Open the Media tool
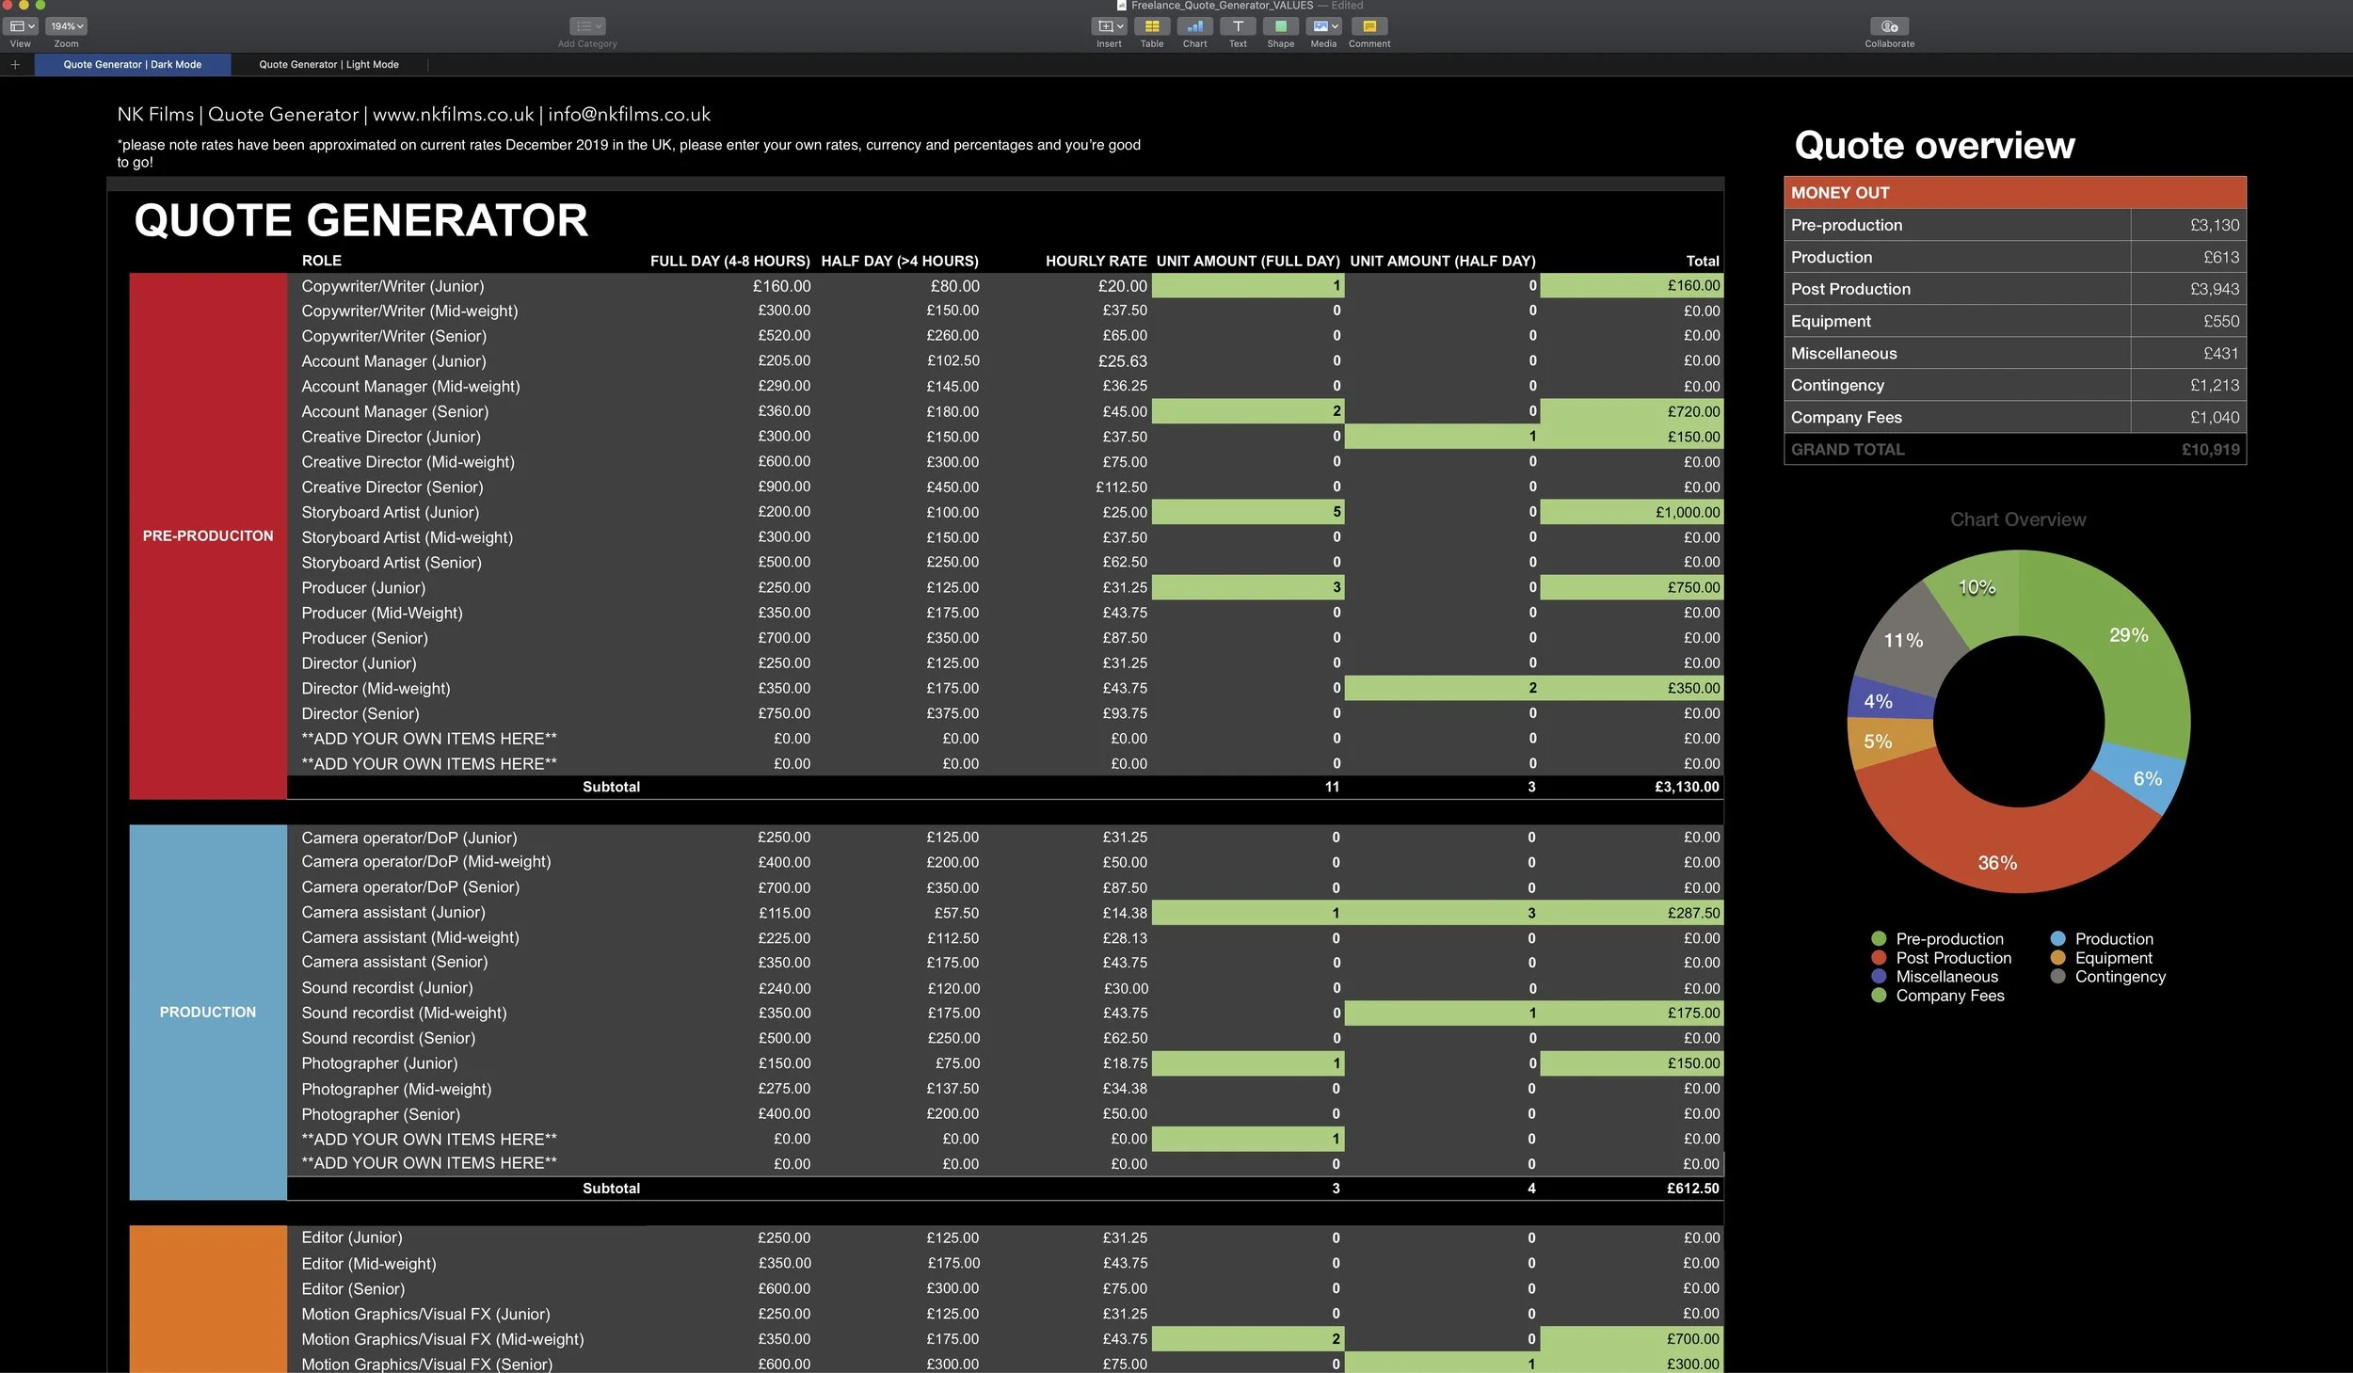This screenshot has width=2353, height=1373. [x=1320, y=26]
